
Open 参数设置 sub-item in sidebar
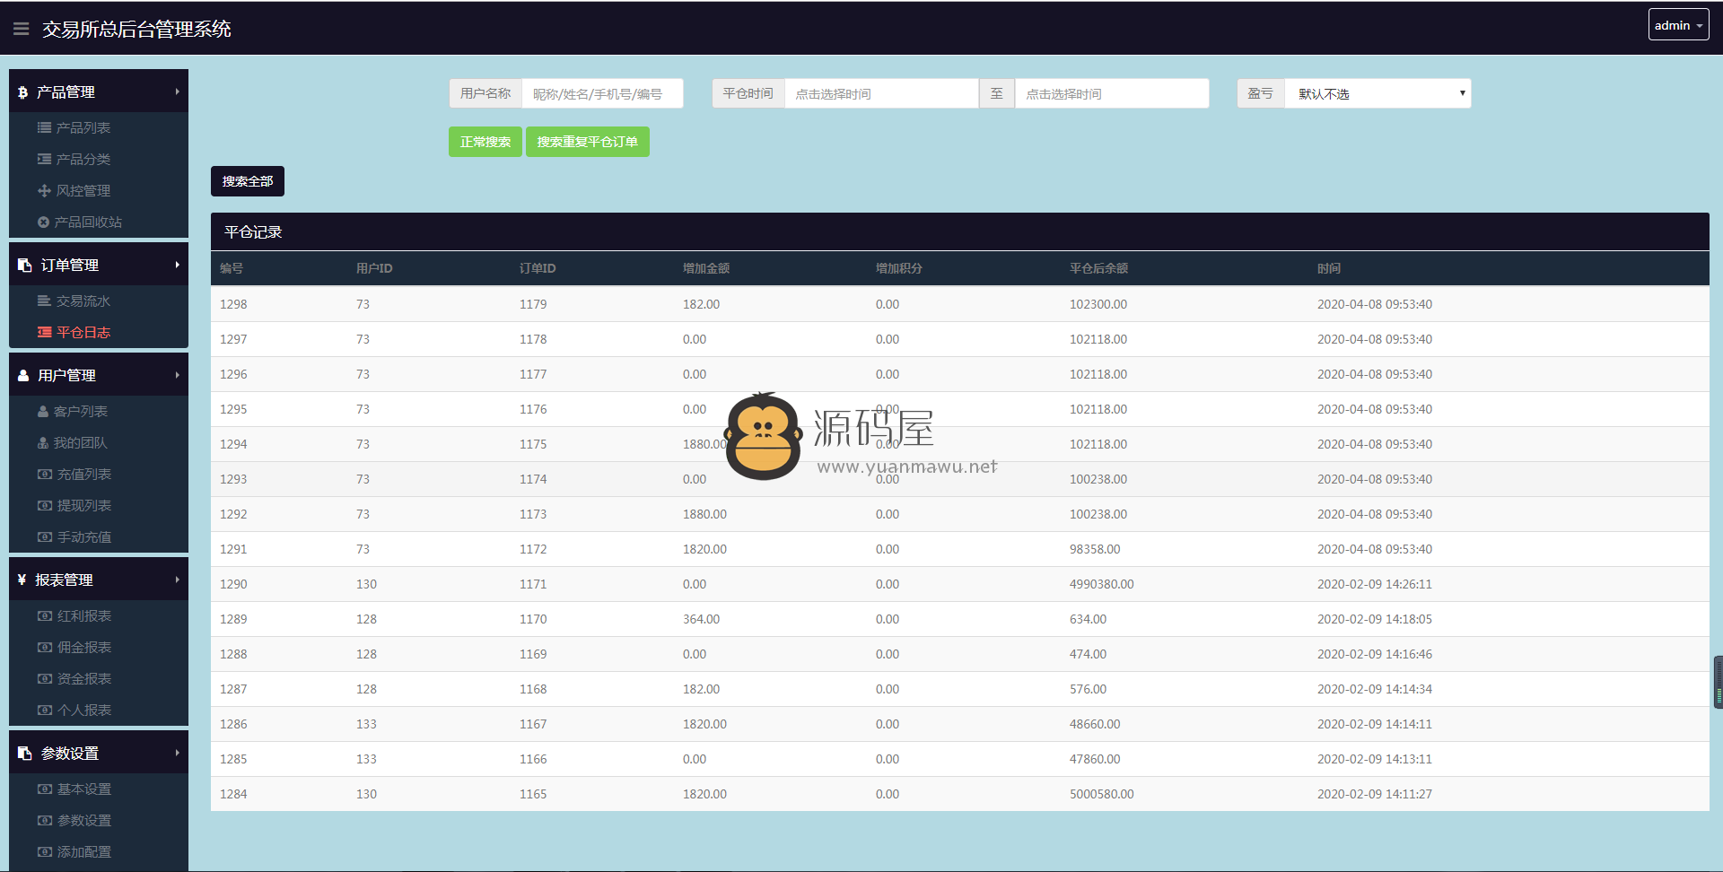click(x=84, y=820)
